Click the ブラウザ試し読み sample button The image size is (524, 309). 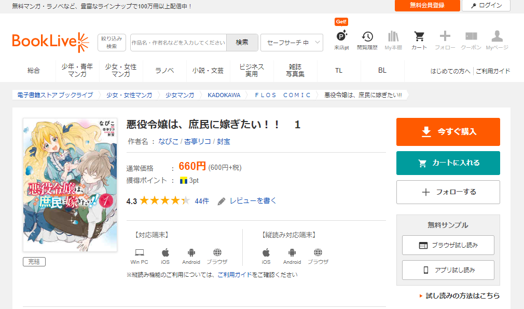coord(448,245)
